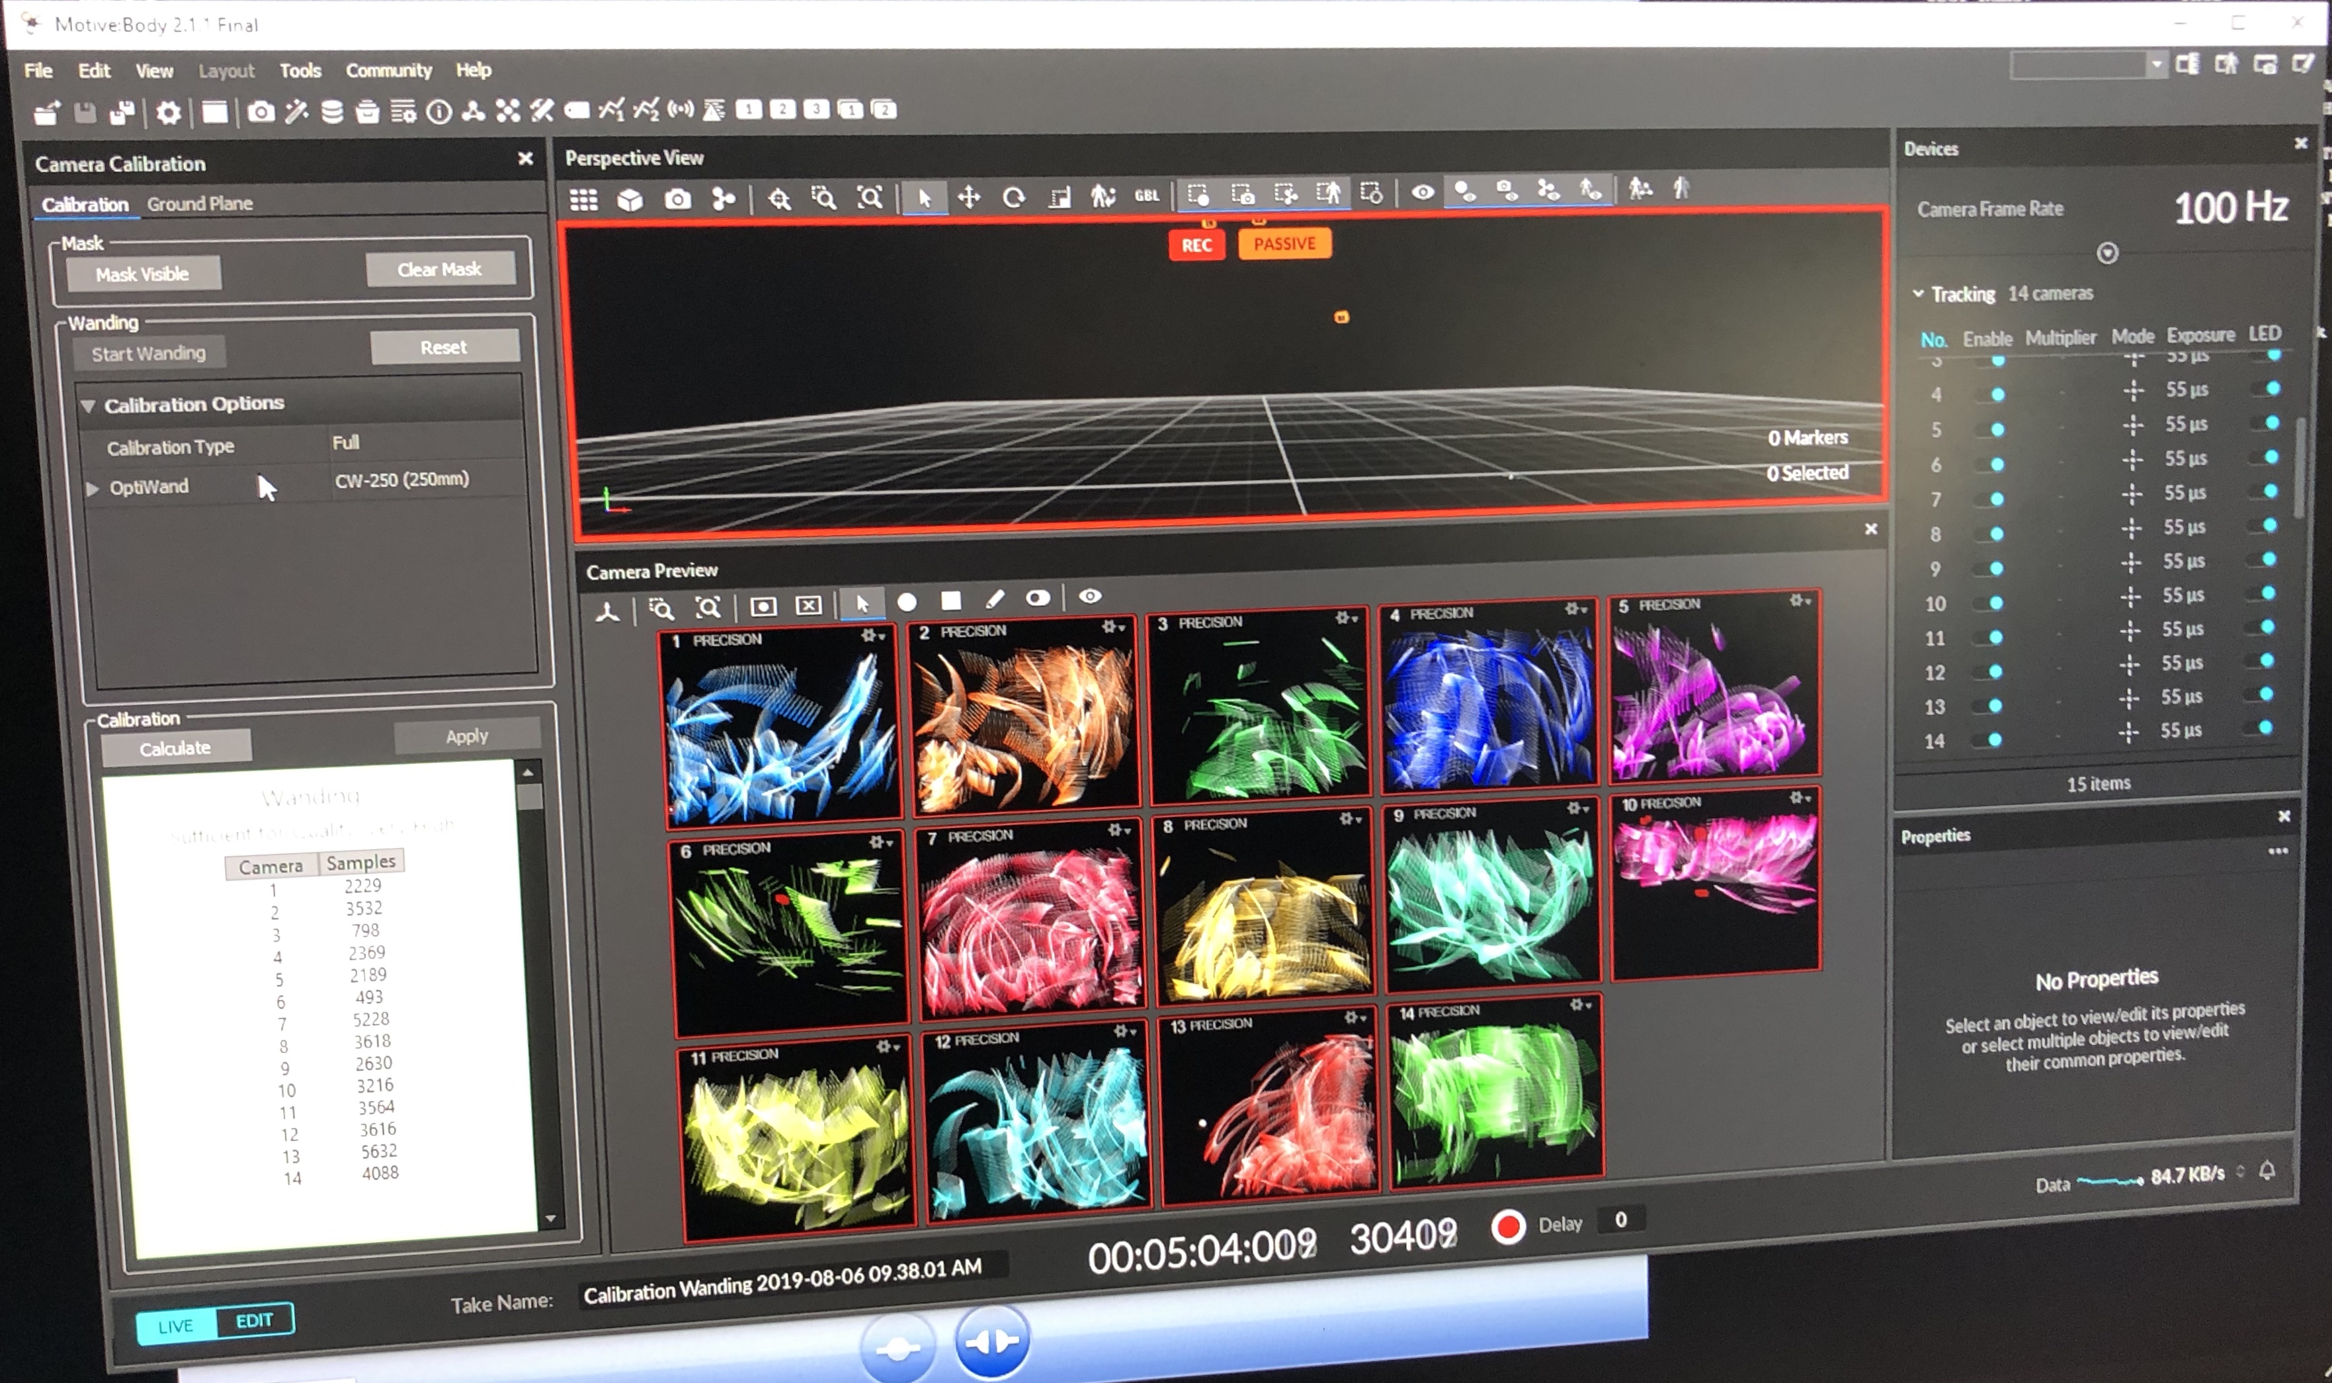Click the 3D cube view icon
Viewport: 2332px width, 1383px height.
(630, 200)
